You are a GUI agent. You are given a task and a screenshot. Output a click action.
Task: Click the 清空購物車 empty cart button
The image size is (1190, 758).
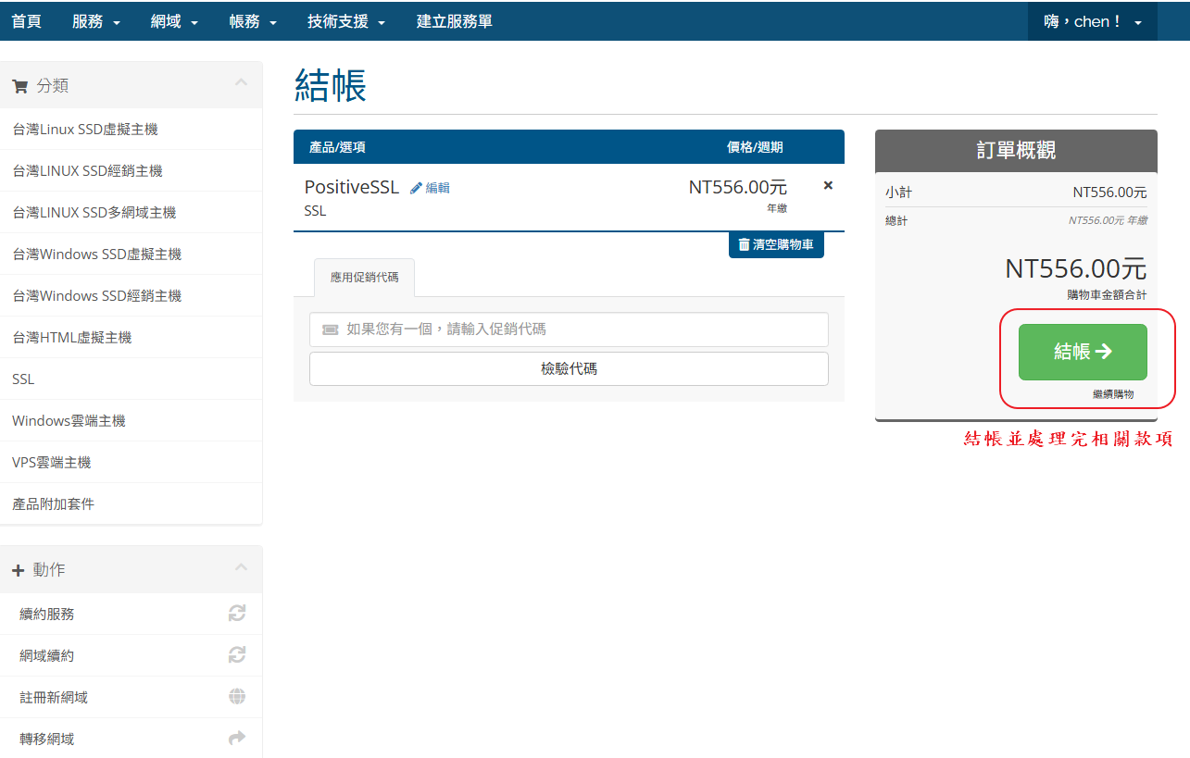point(776,245)
